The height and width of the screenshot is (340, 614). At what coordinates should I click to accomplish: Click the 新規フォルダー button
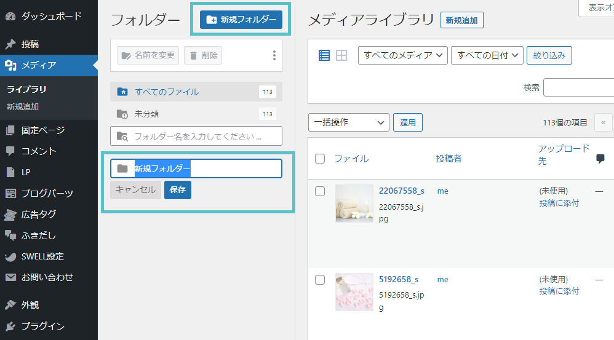tap(241, 20)
